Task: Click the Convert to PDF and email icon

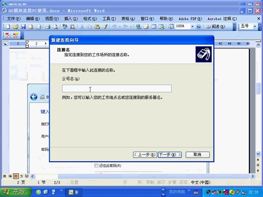Action: pyautogui.click(x=16, y=35)
